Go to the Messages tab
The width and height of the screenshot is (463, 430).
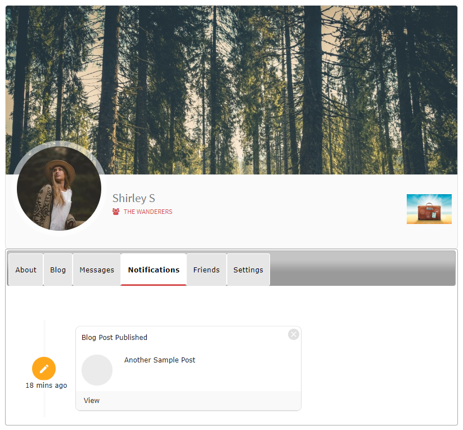[97, 270]
